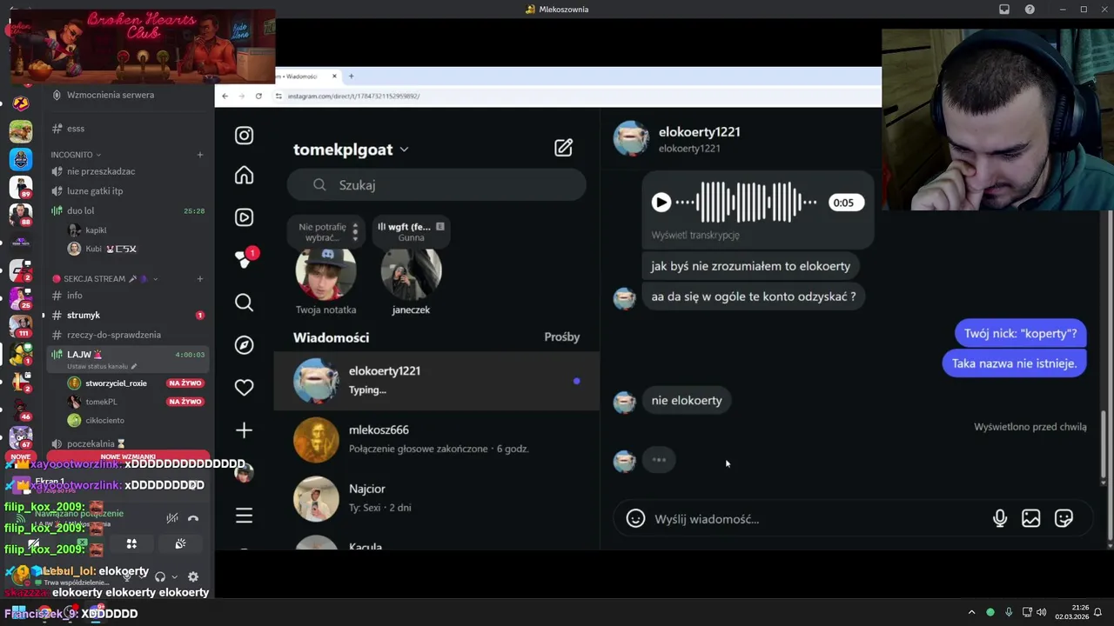The height and width of the screenshot is (626, 1114).
Task: Go back in the browser
Action: click(225, 96)
